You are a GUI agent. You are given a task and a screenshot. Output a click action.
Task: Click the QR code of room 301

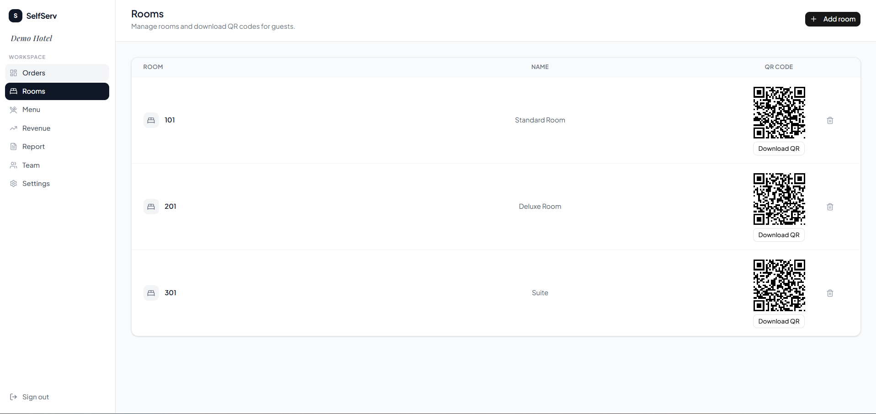pyautogui.click(x=779, y=285)
